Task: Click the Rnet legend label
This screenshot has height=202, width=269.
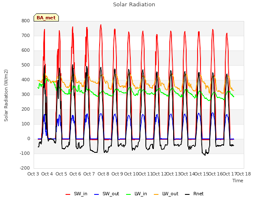Action: pyautogui.click(x=198, y=194)
